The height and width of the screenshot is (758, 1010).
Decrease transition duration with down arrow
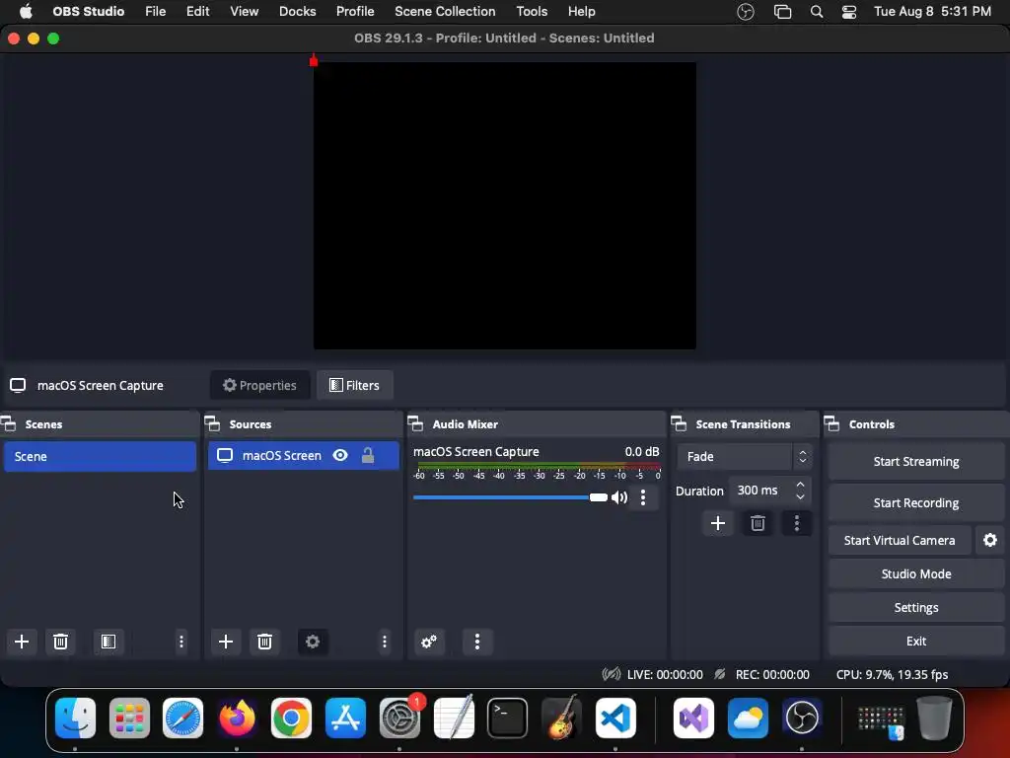(800, 497)
